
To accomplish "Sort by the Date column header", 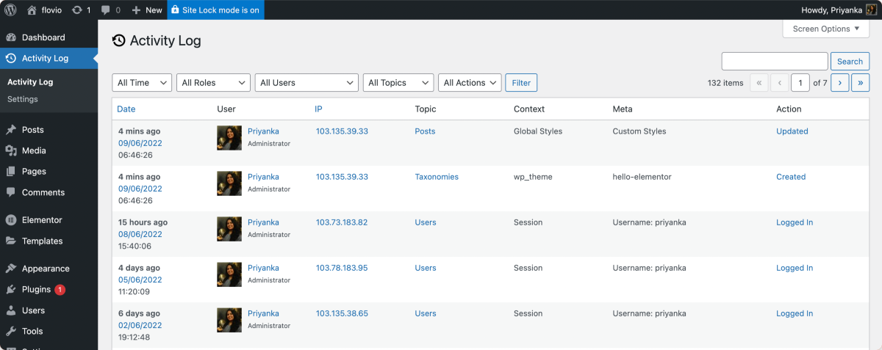I will (x=126, y=109).
